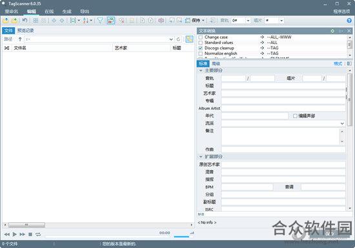The height and width of the screenshot is (248, 355).
Task: Click the highlighted cover art toolbar icon
Action: (x=111, y=21)
